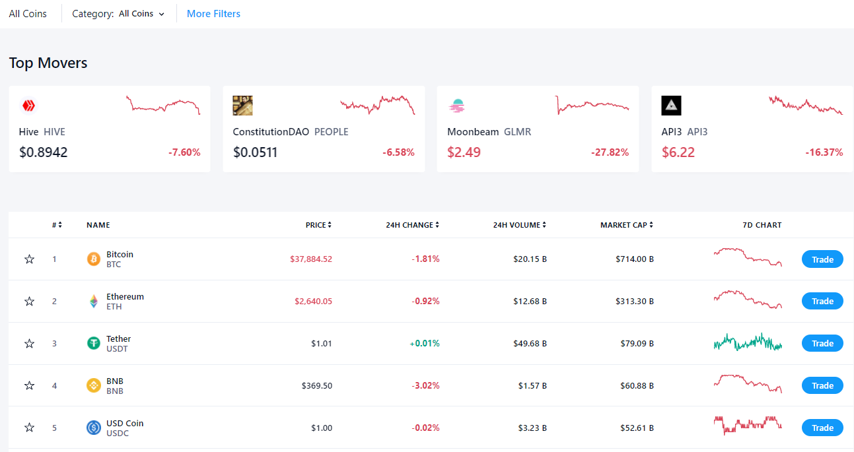This screenshot has width=854, height=452.
Task: Click Bitcoin's price $37,884.52
Action: 311,259
